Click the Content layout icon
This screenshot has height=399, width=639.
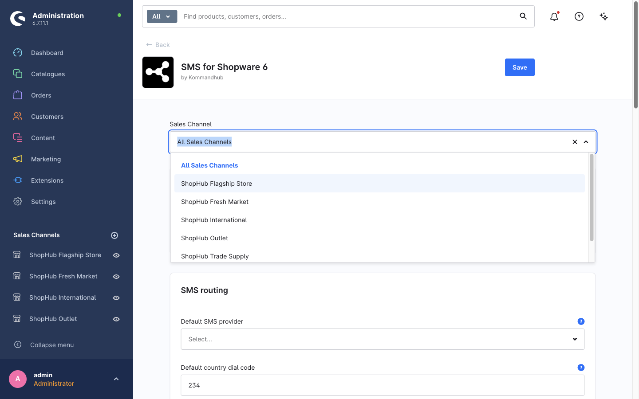click(x=18, y=138)
